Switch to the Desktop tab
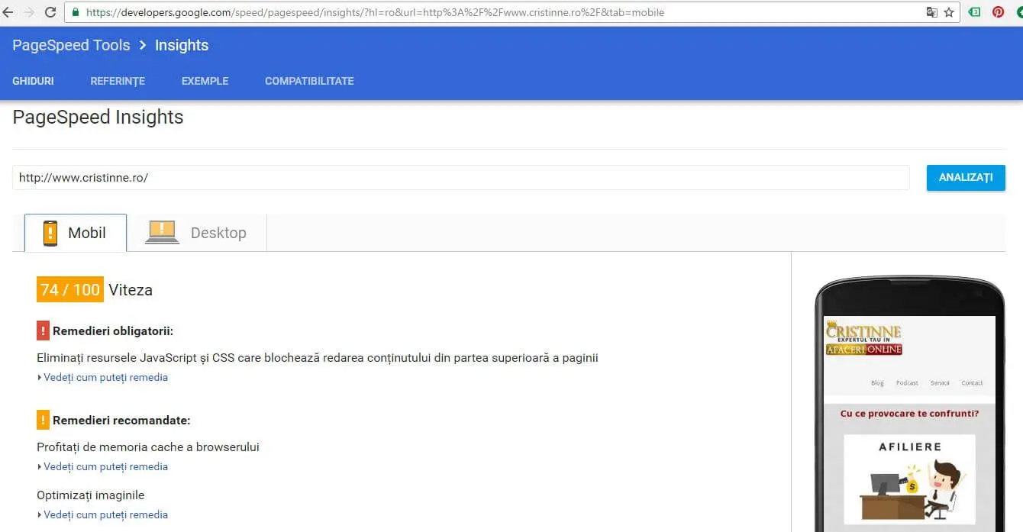Image resolution: width=1023 pixels, height=532 pixels. pos(197,233)
